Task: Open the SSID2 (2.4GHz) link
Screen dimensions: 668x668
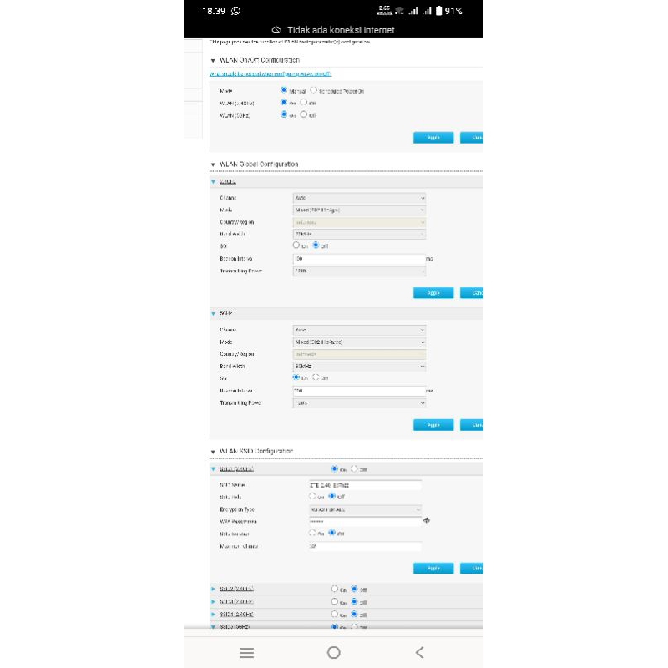Action: (x=237, y=590)
